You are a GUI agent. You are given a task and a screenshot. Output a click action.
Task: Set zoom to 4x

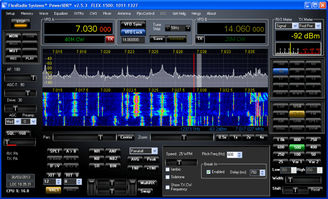coord(262,137)
